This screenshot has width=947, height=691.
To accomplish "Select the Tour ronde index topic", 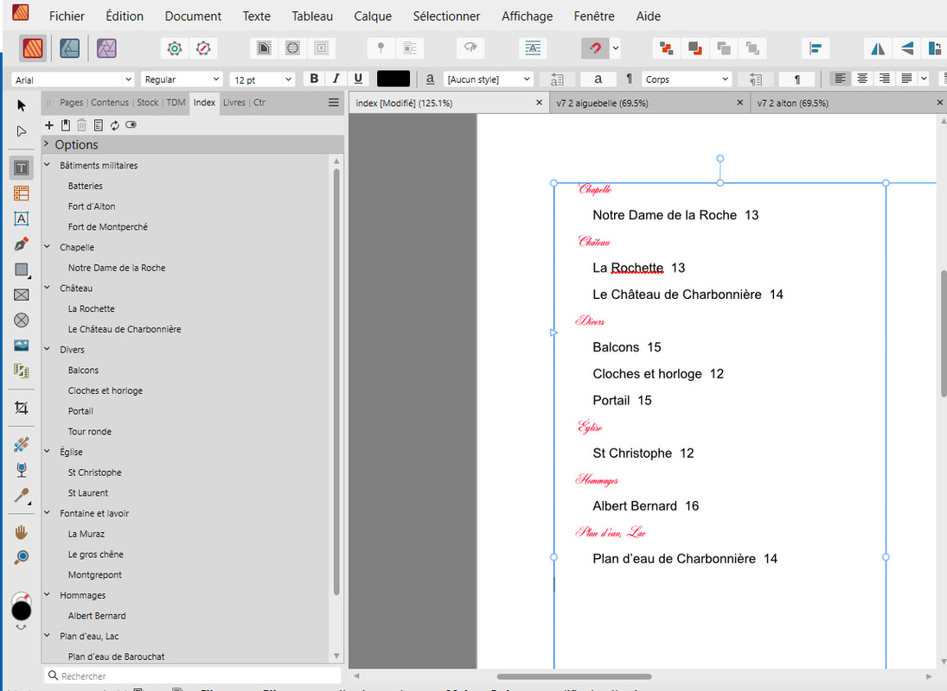I will (x=90, y=432).
